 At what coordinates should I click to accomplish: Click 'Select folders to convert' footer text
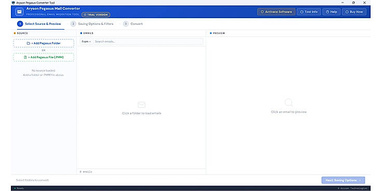(x=32, y=180)
